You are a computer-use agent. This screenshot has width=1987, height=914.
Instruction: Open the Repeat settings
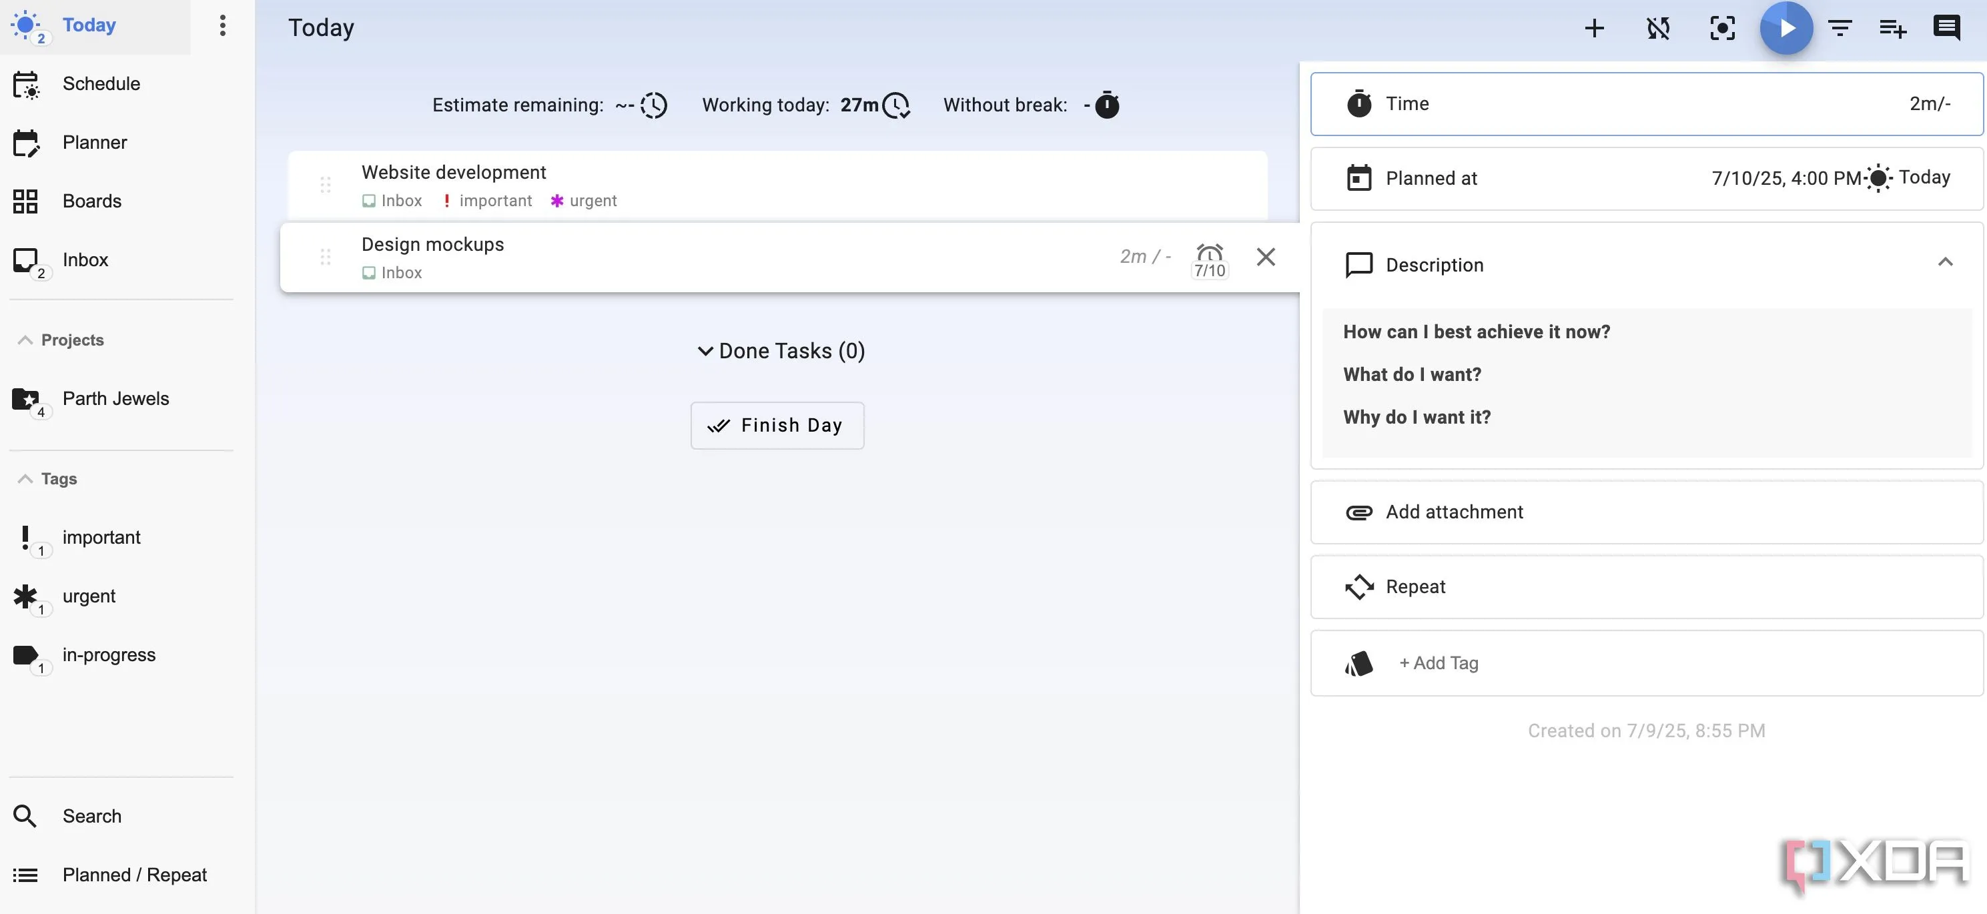click(x=1646, y=587)
